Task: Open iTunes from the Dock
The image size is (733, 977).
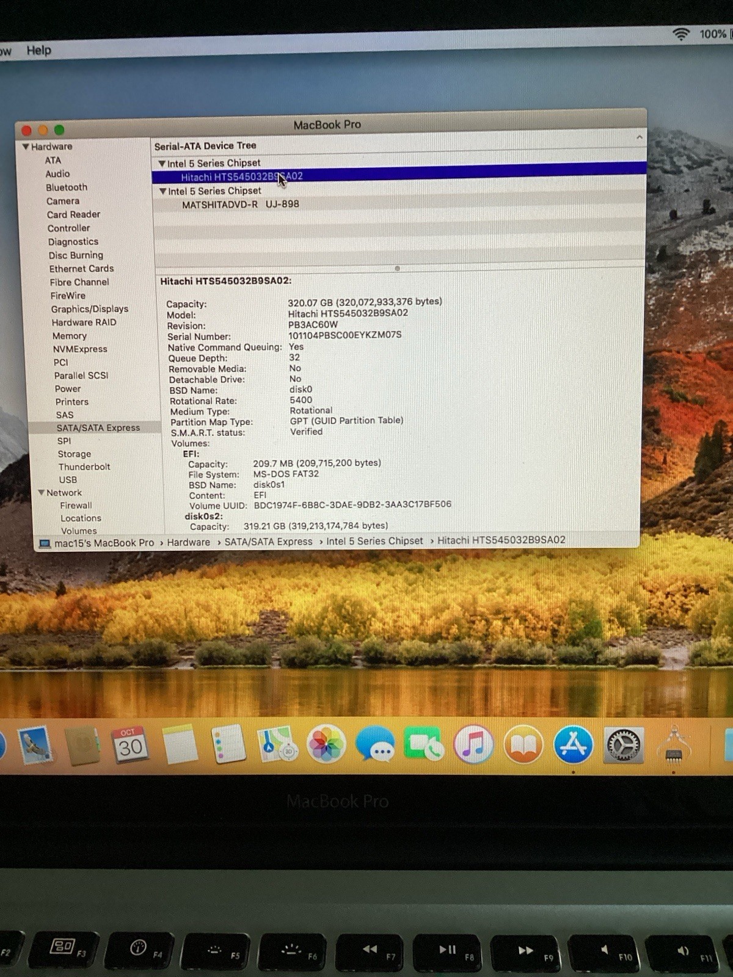Action: [473, 744]
